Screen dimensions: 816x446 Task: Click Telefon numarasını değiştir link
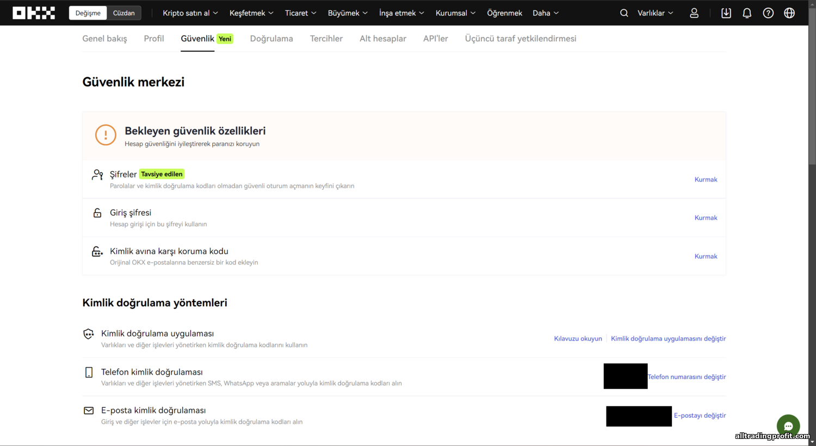coord(687,377)
